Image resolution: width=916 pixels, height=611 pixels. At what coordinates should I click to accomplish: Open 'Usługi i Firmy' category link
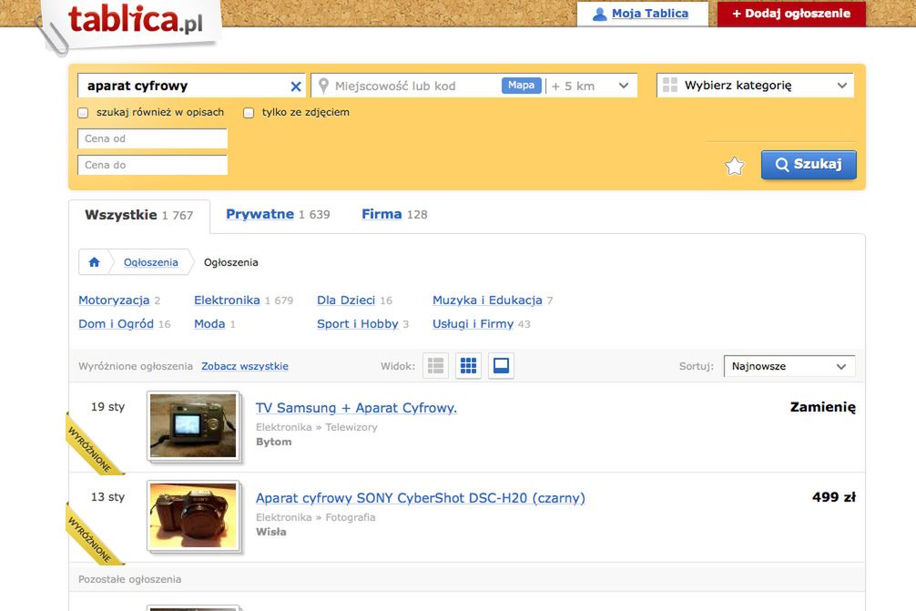point(473,324)
